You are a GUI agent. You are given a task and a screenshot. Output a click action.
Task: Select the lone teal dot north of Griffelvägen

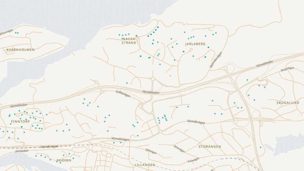[127, 83]
